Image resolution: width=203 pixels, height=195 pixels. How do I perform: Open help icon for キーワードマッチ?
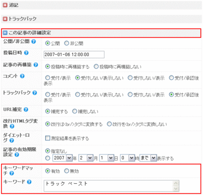coord(12,173)
